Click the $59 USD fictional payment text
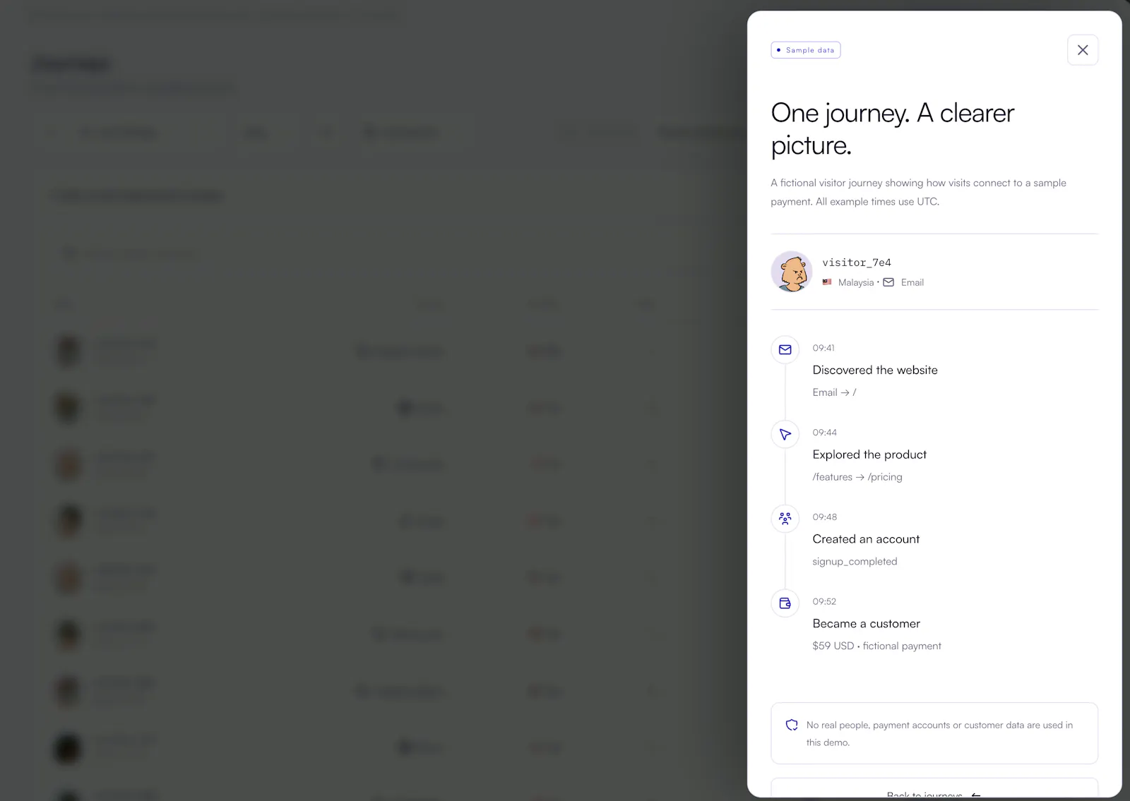The height and width of the screenshot is (801, 1130). coord(876,646)
